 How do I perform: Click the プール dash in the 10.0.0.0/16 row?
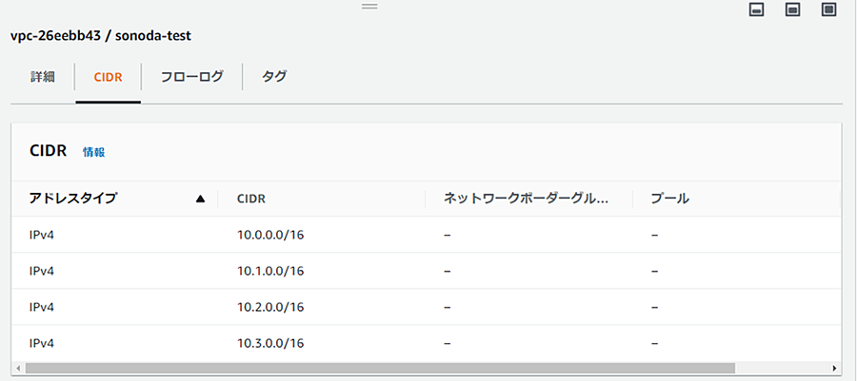pos(654,235)
